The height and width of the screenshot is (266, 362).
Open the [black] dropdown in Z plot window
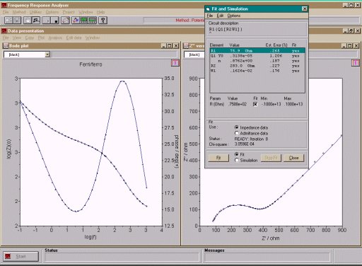tap(194, 54)
